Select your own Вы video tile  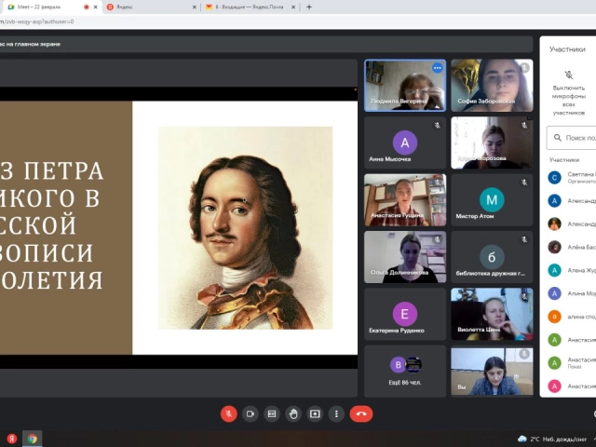coord(492,372)
